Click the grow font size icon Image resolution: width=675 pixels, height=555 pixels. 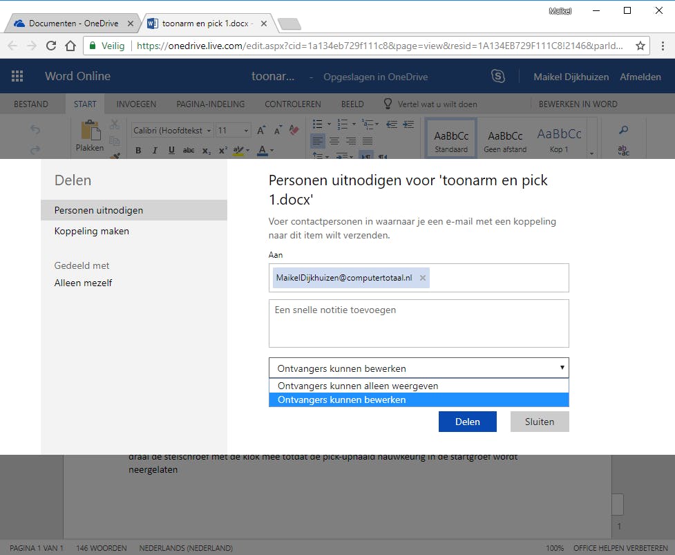(x=261, y=130)
